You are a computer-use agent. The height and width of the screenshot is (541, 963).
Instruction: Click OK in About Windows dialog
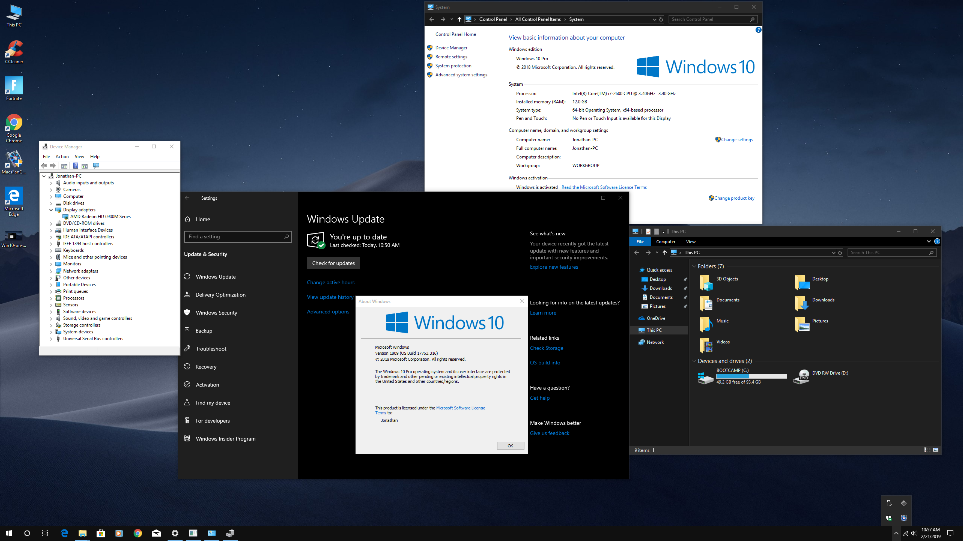pyautogui.click(x=510, y=446)
